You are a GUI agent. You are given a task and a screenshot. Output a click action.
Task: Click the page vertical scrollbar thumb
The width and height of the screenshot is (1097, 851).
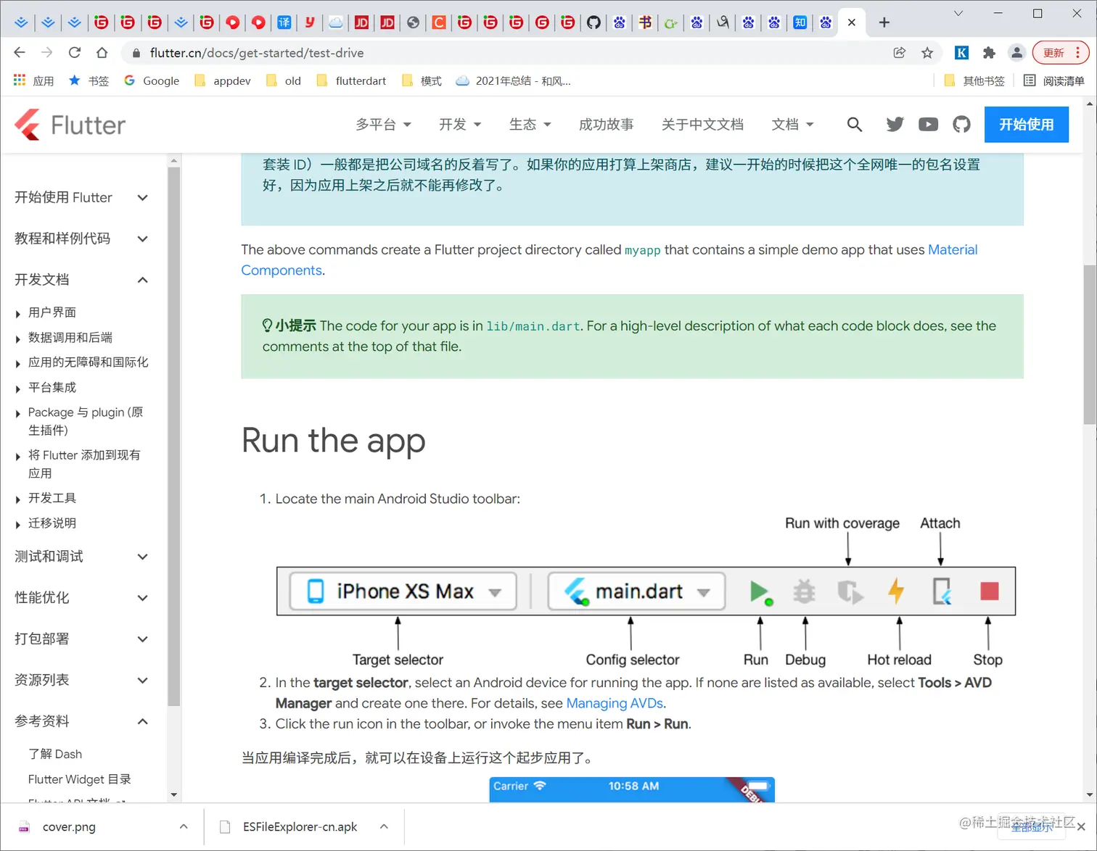coord(1090,344)
